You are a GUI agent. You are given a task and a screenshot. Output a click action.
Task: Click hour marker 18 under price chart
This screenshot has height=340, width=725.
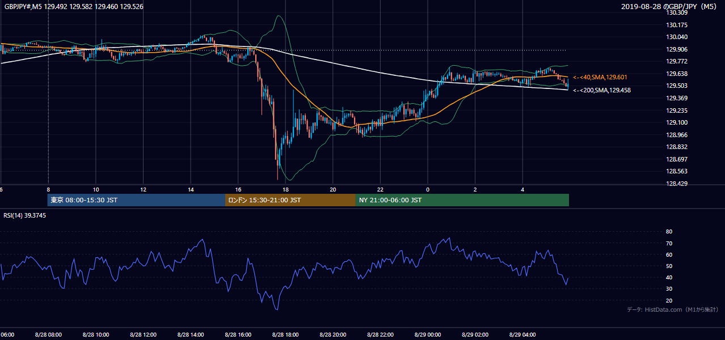(286, 189)
